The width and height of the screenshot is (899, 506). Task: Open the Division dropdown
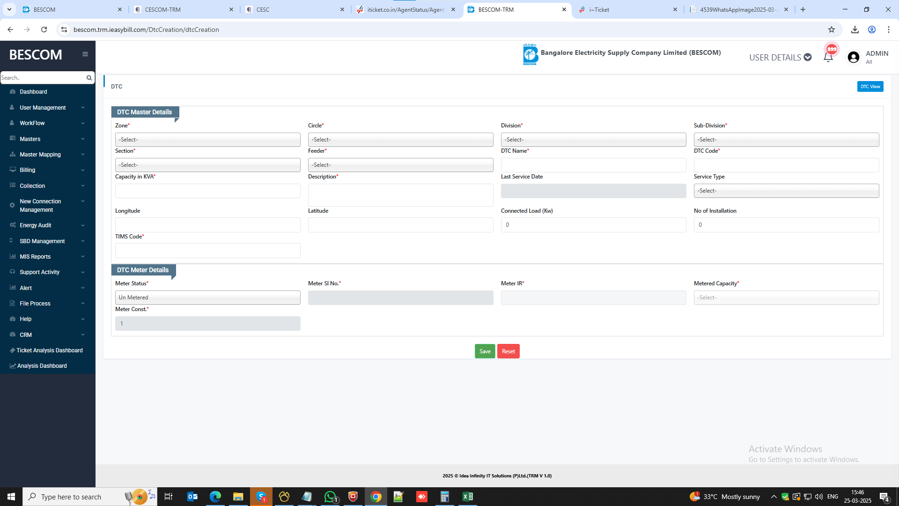594,140
